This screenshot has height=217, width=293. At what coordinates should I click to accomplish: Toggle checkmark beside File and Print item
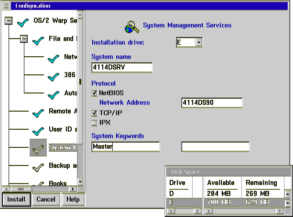pos(38,41)
